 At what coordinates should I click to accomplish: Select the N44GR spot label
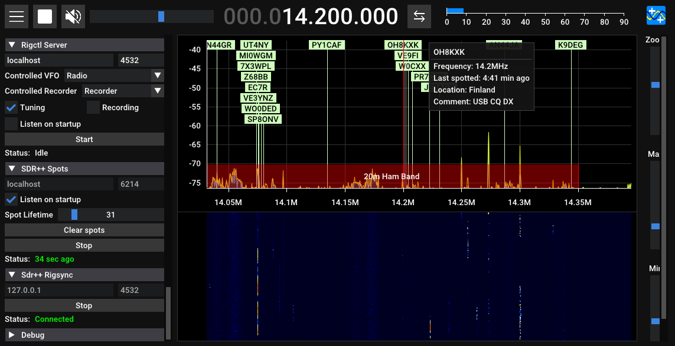(220, 45)
